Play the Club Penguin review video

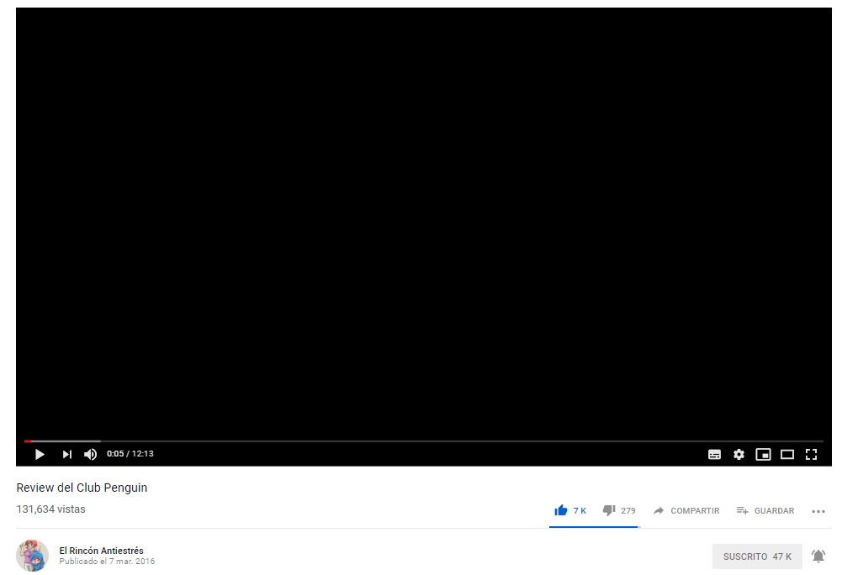pos(40,454)
